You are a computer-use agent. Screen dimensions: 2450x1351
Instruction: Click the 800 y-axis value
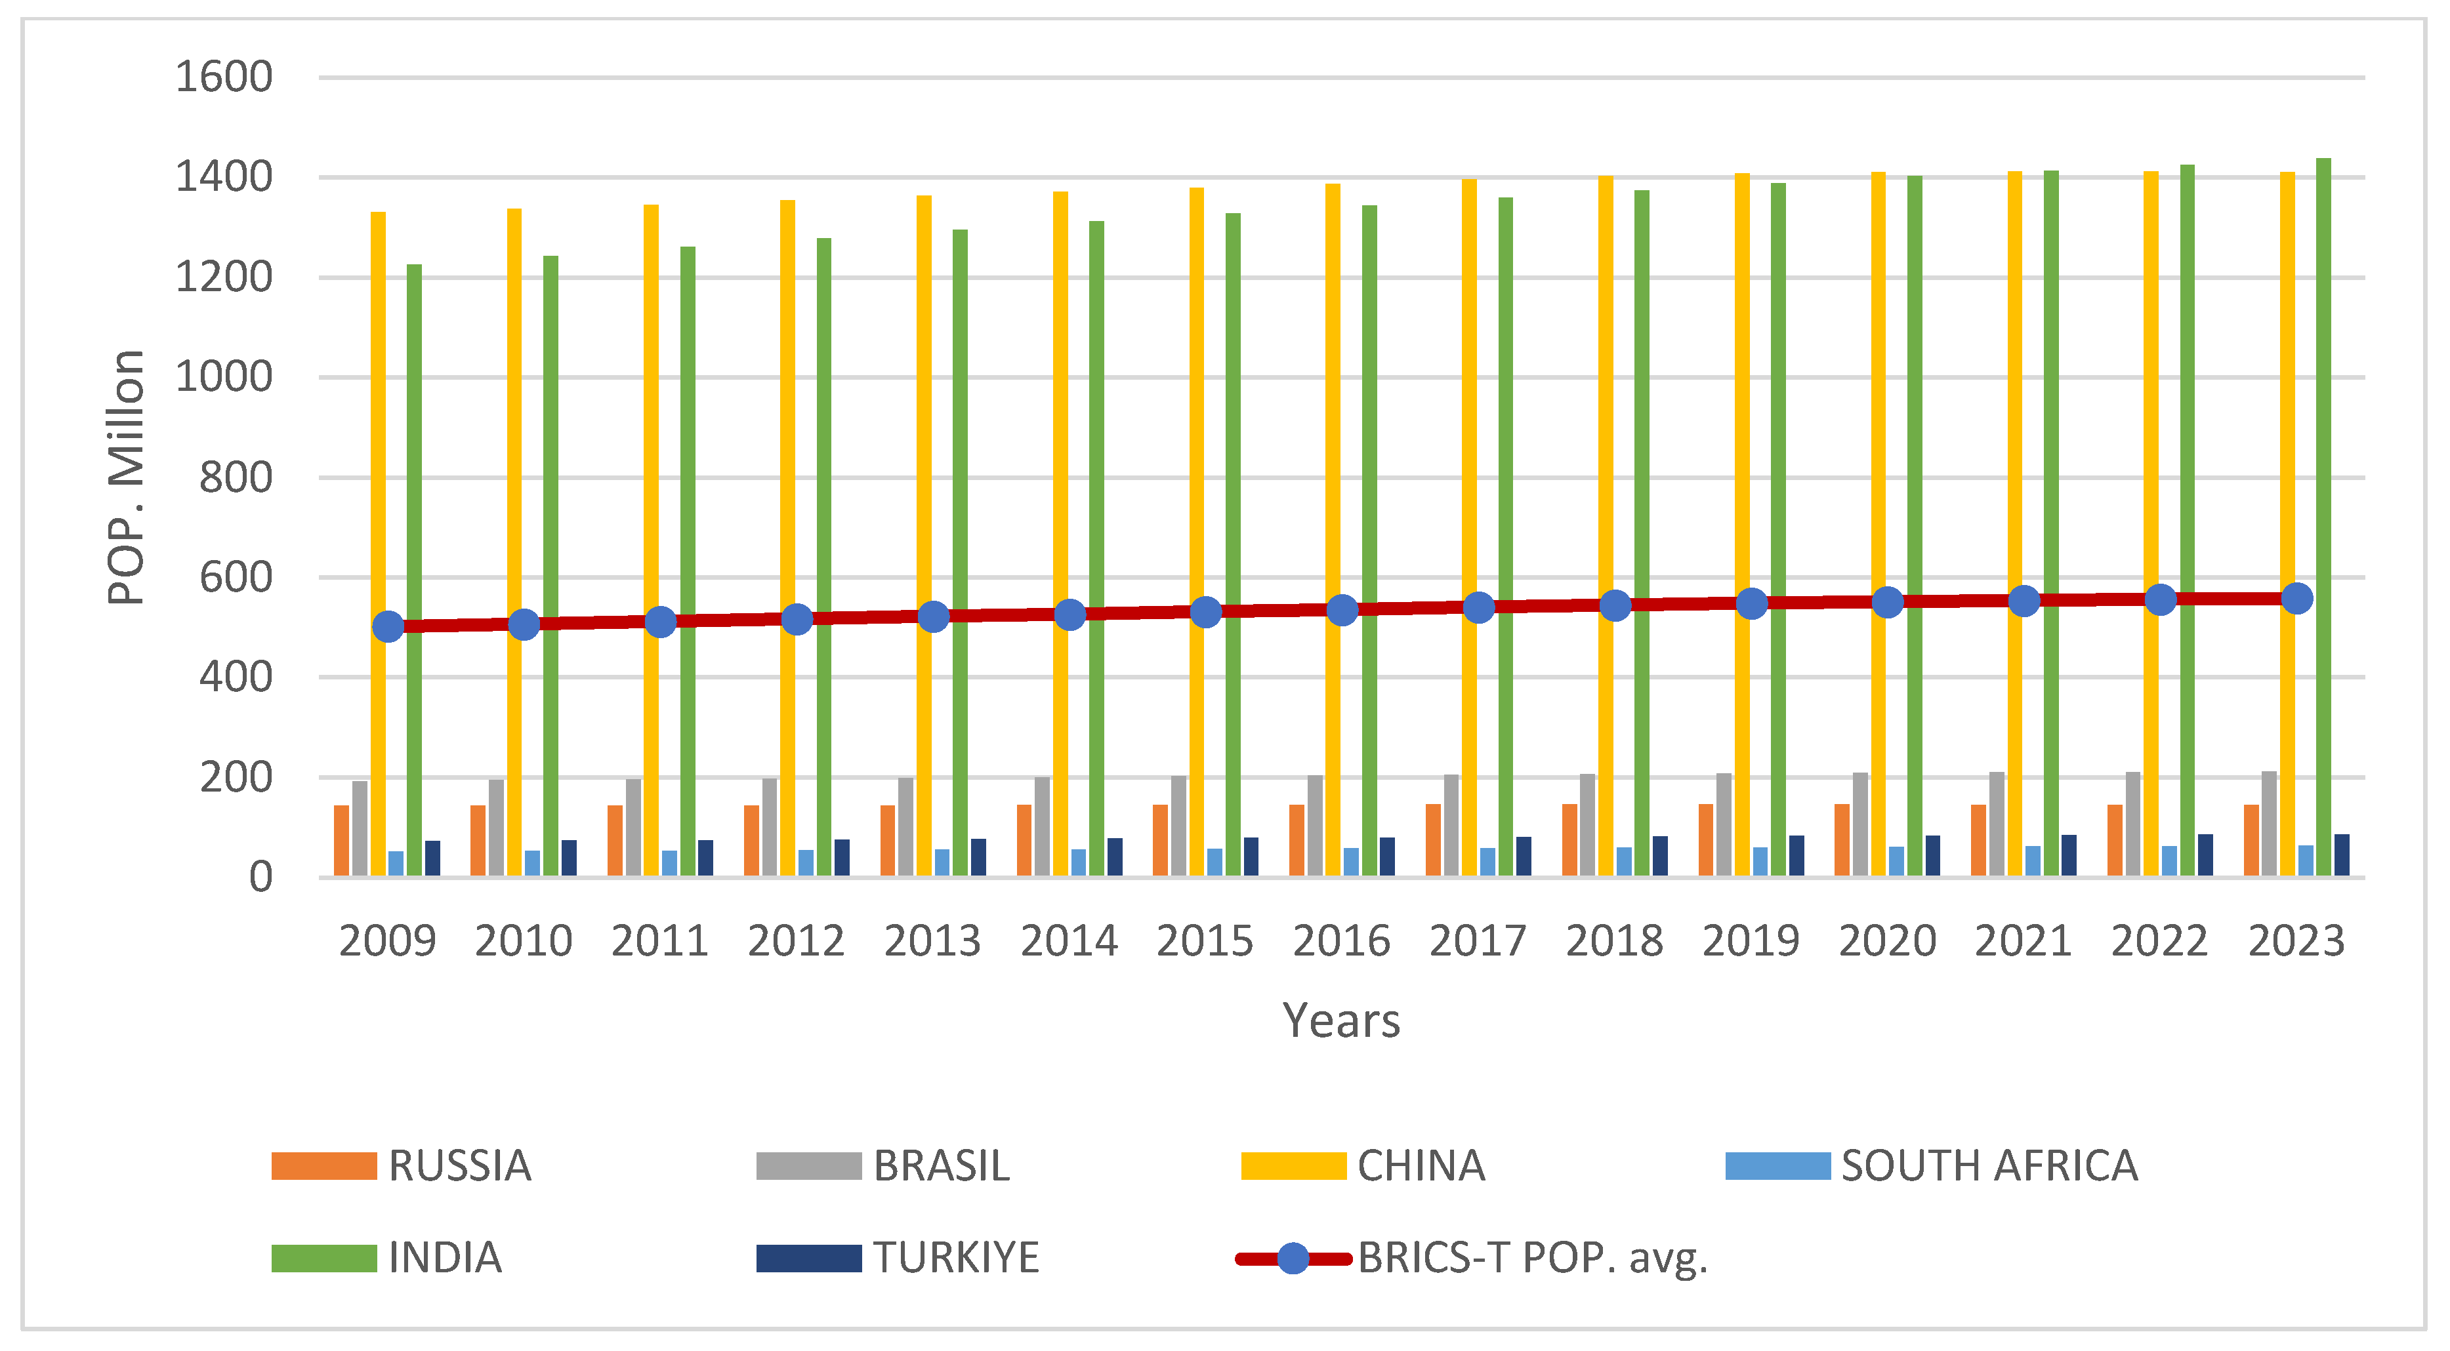pyautogui.click(x=236, y=477)
